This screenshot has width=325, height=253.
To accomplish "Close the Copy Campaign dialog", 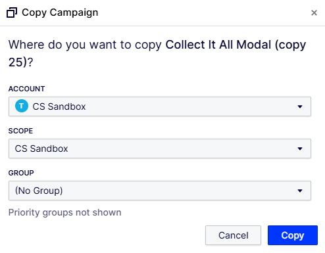I will point(314,12).
